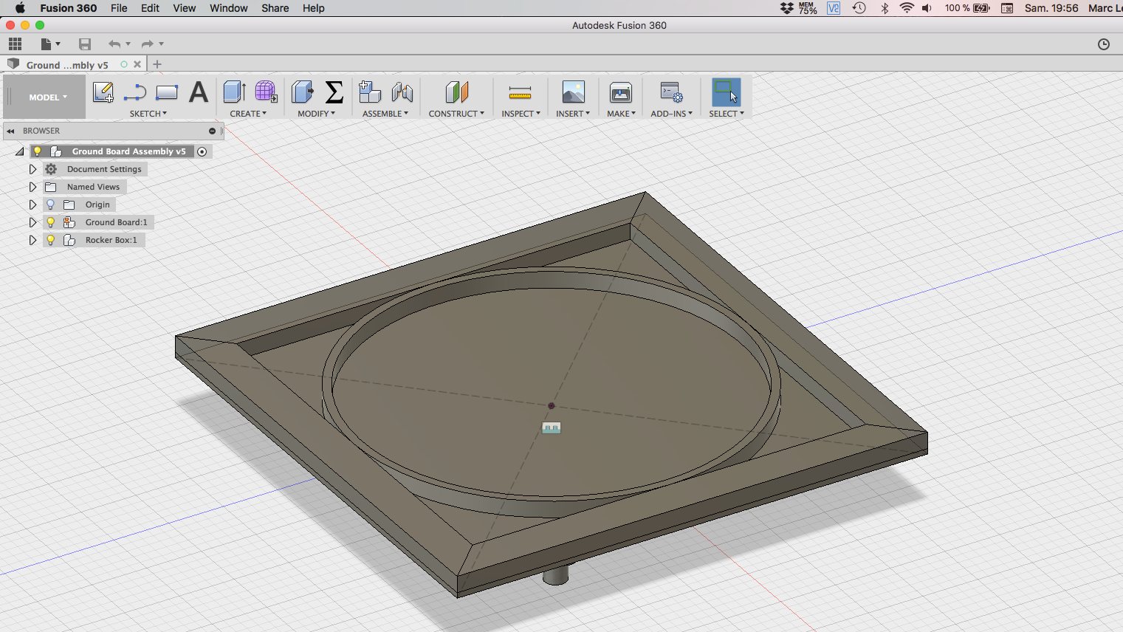Open the Window menu
The width and height of the screenshot is (1123, 632).
coord(229,8)
